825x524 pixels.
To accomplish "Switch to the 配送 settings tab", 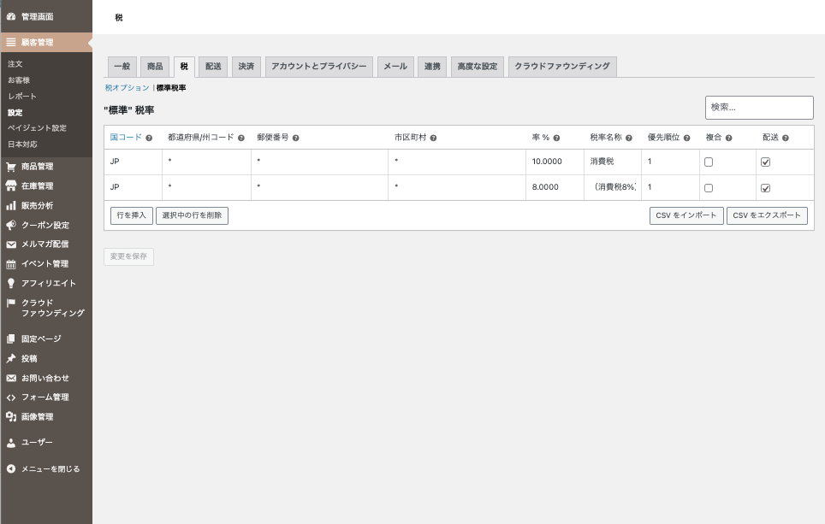I will click(x=214, y=67).
